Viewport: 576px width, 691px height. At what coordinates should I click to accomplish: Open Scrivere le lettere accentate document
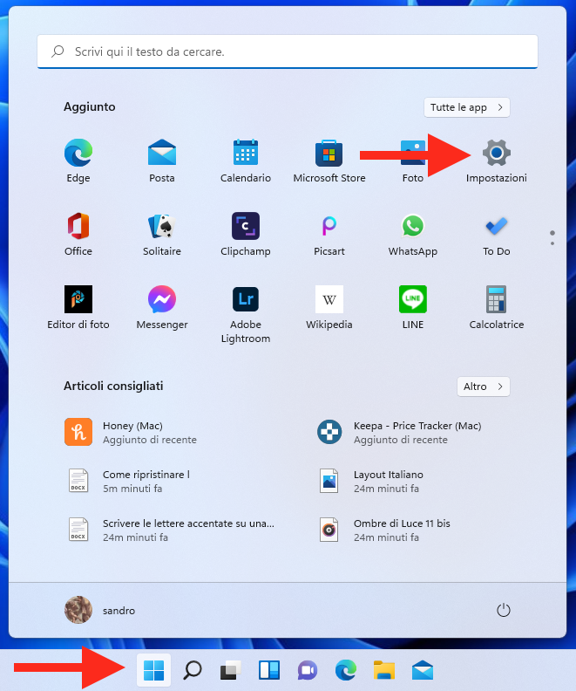point(172,530)
